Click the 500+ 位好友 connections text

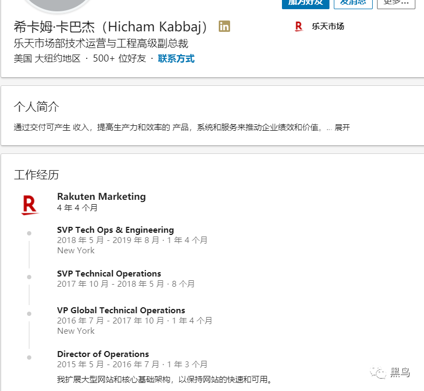(119, 58)
